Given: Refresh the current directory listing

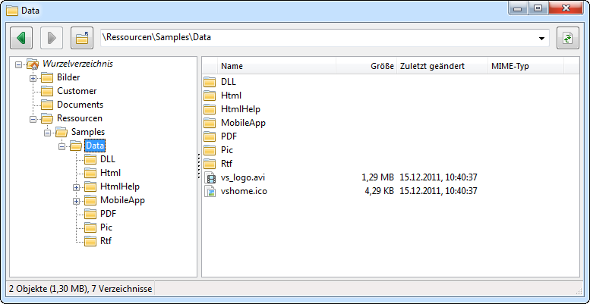Looking at the screenshot, I should pos(566,38).
